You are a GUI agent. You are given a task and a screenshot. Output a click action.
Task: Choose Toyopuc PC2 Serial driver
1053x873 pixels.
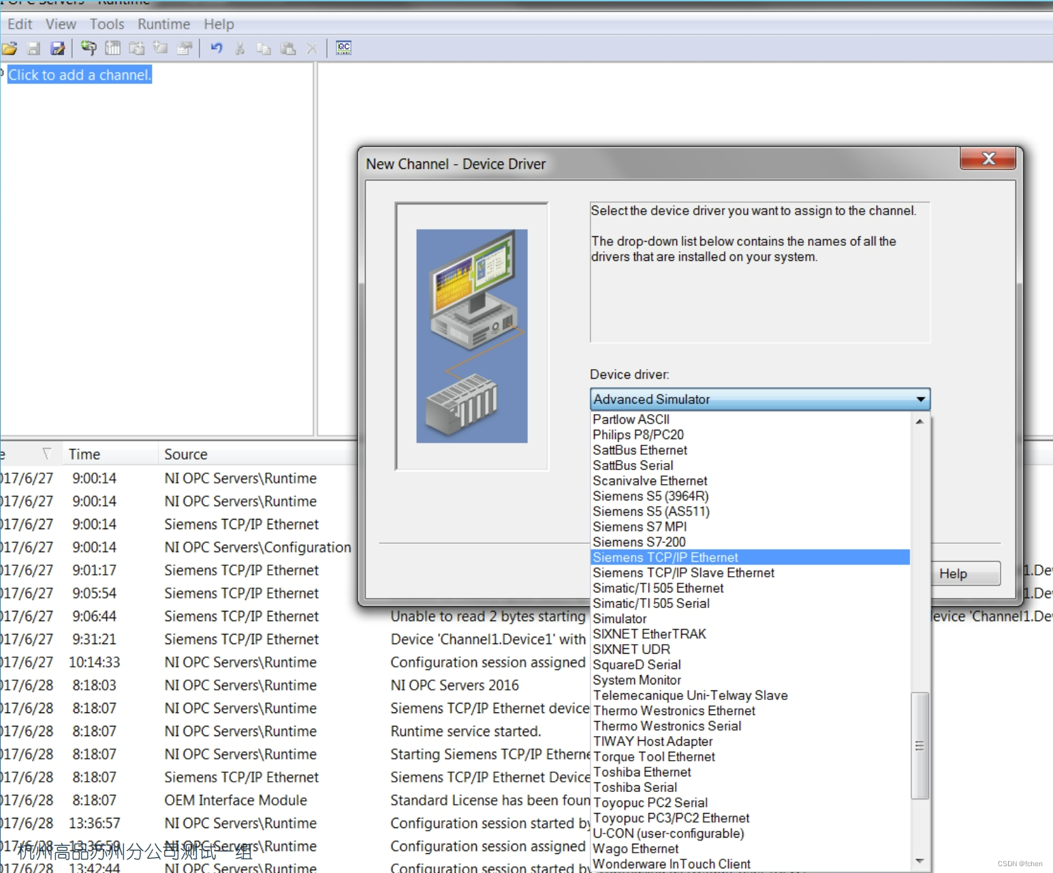pos(750,802)
